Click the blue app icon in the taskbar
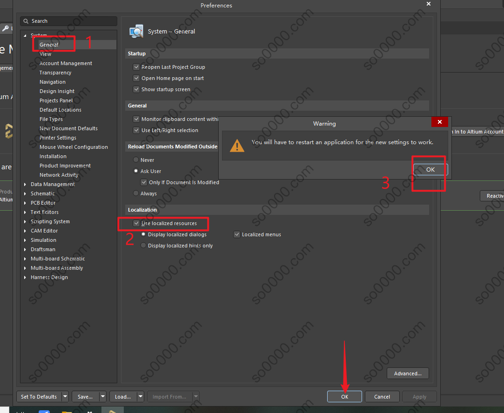This screenshot has height=413, width=504. 44,411
